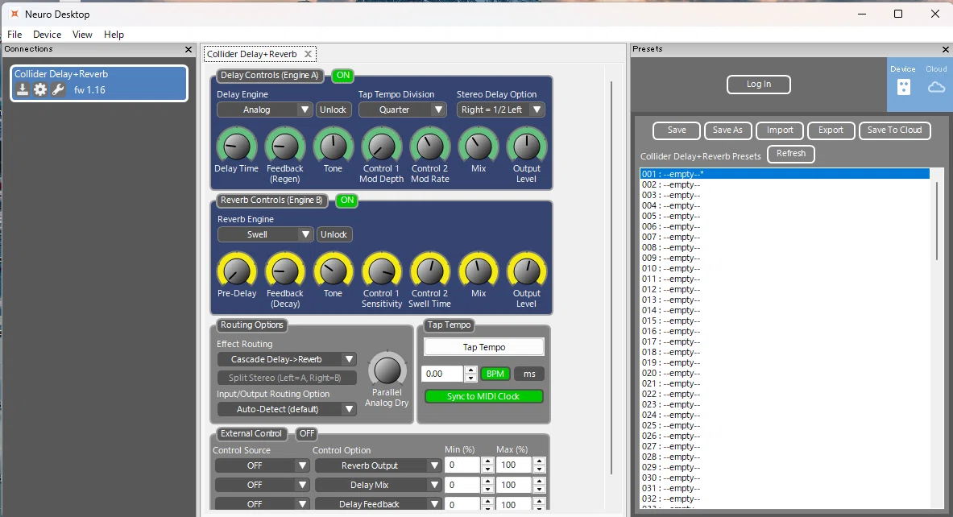Screen dimensions: 953x517
Task: Click the Log In button
Action: [759, 85]
